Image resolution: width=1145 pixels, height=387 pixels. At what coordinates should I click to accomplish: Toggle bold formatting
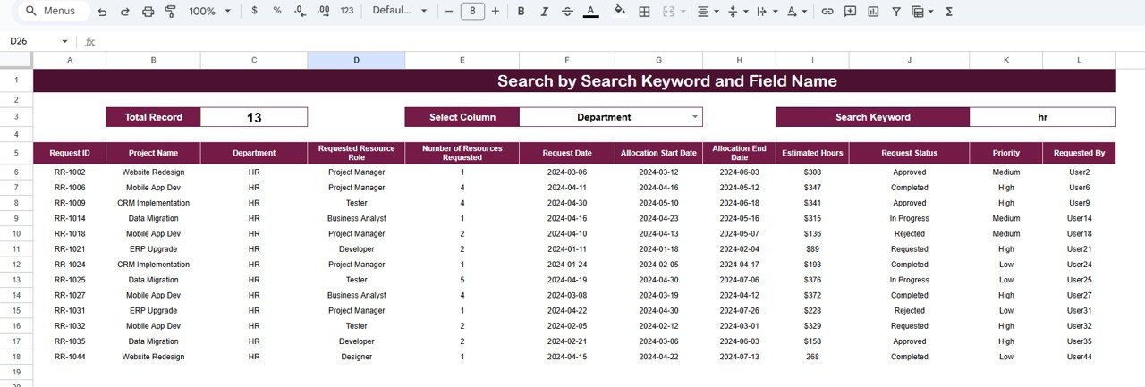point(520,12)
